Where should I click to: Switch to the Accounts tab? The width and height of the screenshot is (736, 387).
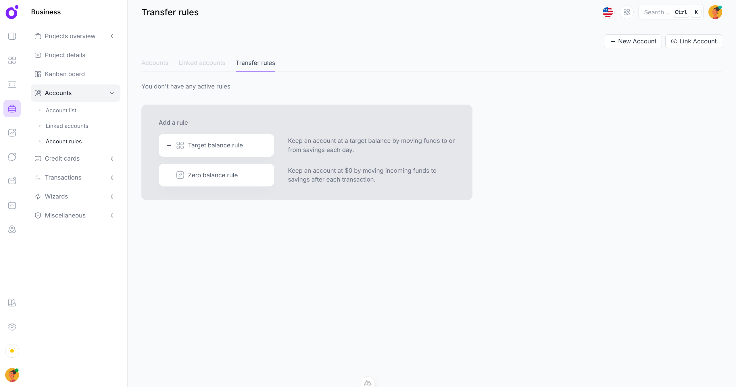click(x=155, y=63)
